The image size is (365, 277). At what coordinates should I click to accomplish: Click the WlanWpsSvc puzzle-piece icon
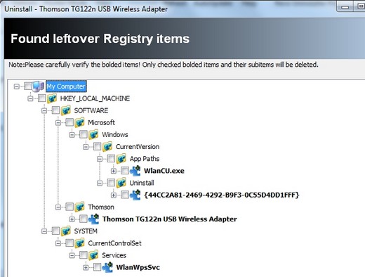(x=107, y=267)
